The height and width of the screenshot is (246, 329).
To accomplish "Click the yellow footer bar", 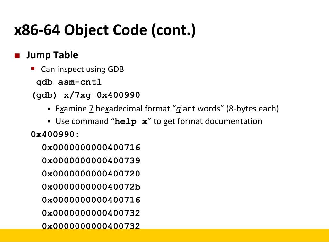I will tap(164, 235).
